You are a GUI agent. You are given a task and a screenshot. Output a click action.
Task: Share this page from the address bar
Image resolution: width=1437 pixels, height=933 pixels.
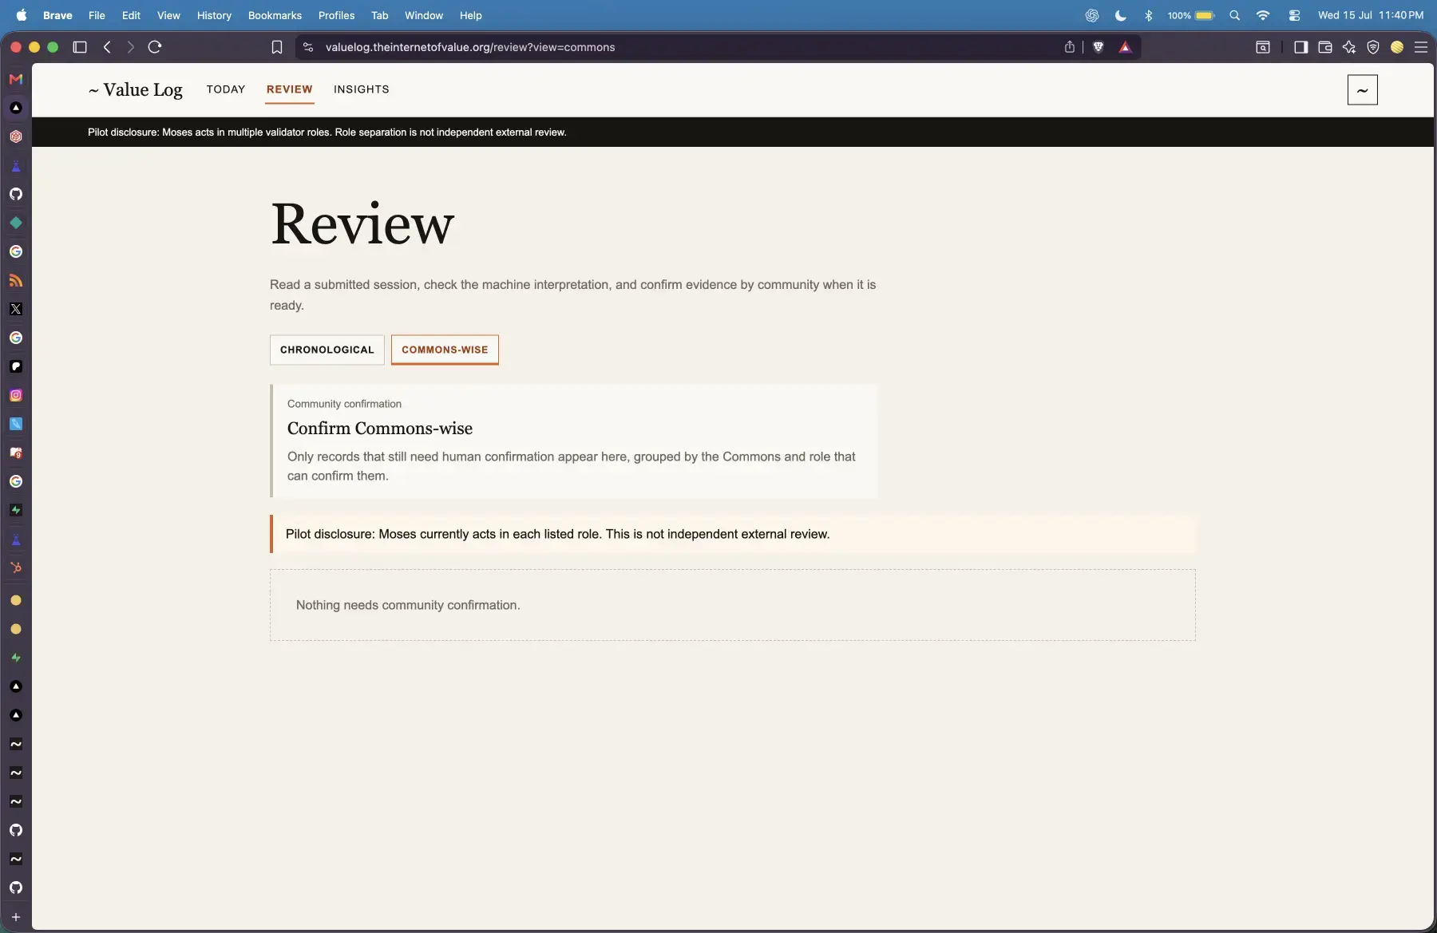(x=1070, y=47)
